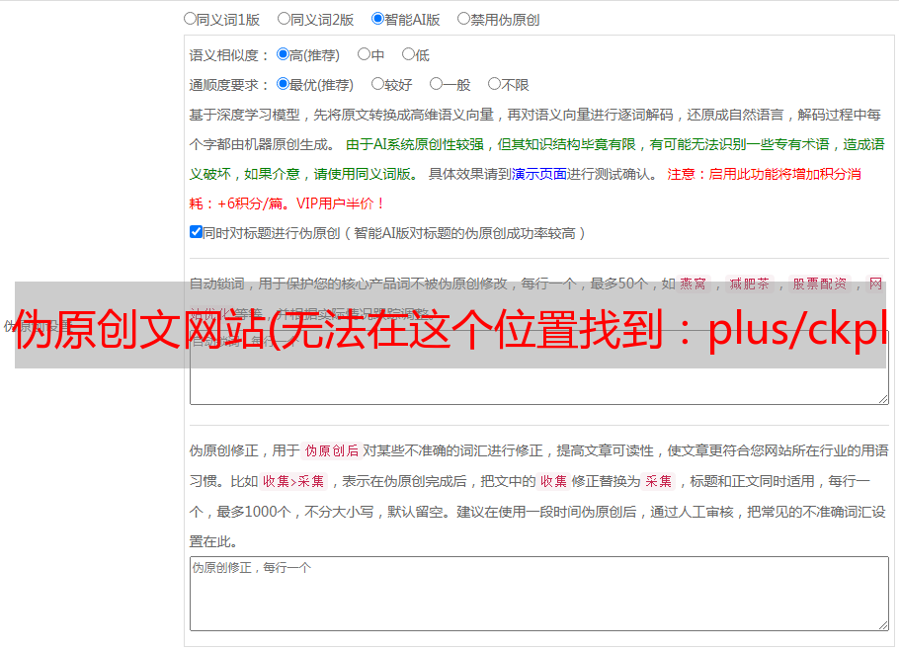Select the 同义词2版 radio option
This screenshot has width=900, height=650.
pyautogui.click(x=284, y=19)
